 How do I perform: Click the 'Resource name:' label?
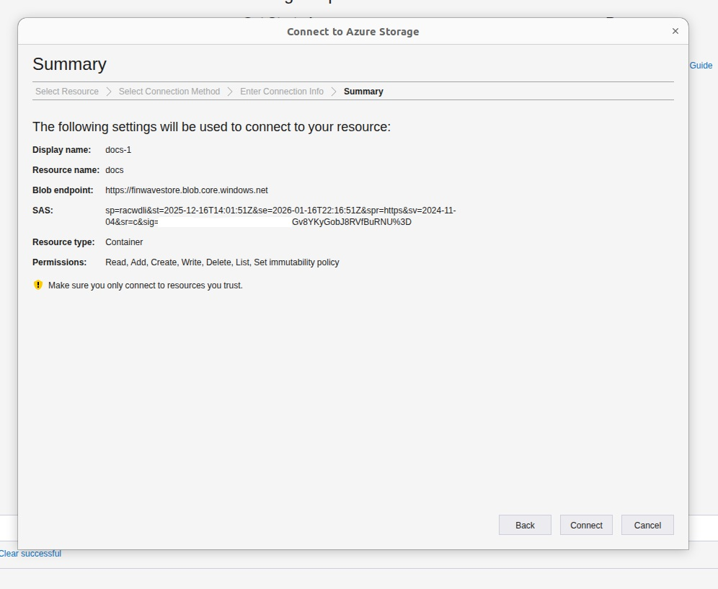click(66, 170)
